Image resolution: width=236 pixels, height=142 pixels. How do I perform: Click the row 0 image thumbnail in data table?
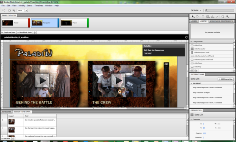[x=11, y=122]
